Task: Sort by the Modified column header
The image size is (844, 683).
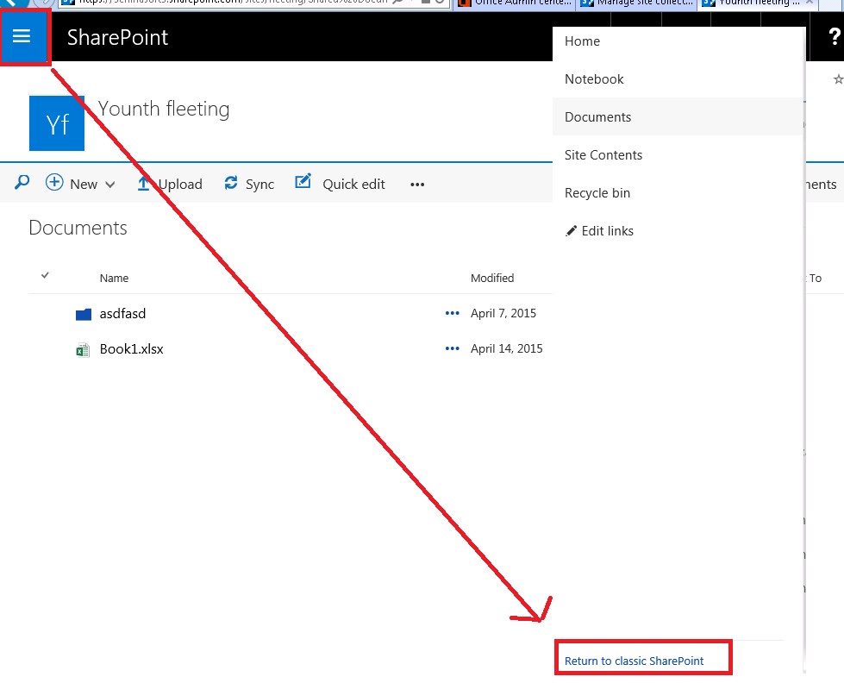Action: [x=492, y=278]
